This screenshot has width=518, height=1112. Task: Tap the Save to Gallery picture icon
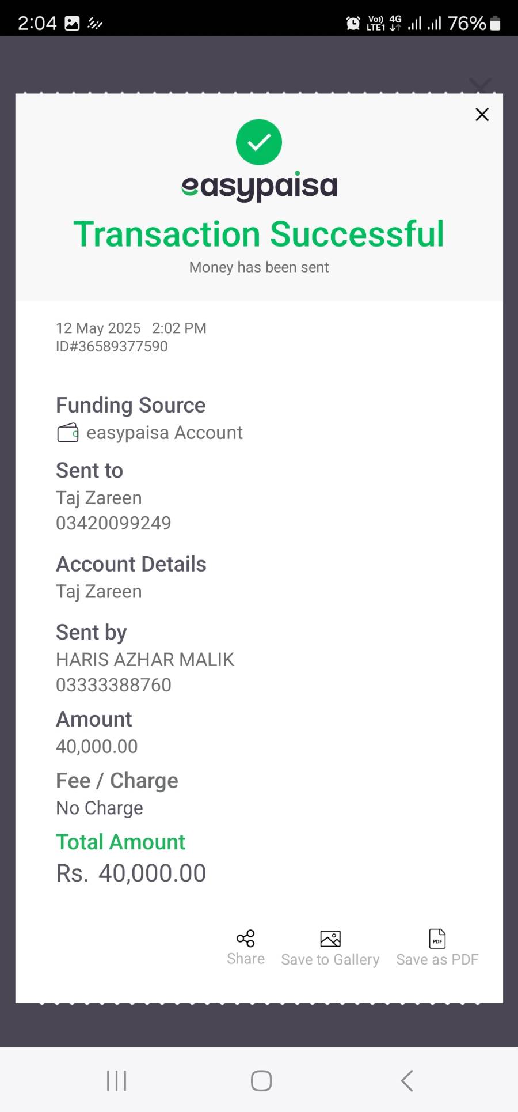point(330,939)
